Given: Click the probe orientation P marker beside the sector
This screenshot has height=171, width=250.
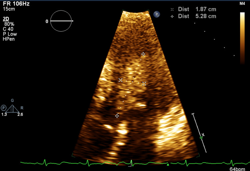Looking at the screenshot, I should pos(157,14).
